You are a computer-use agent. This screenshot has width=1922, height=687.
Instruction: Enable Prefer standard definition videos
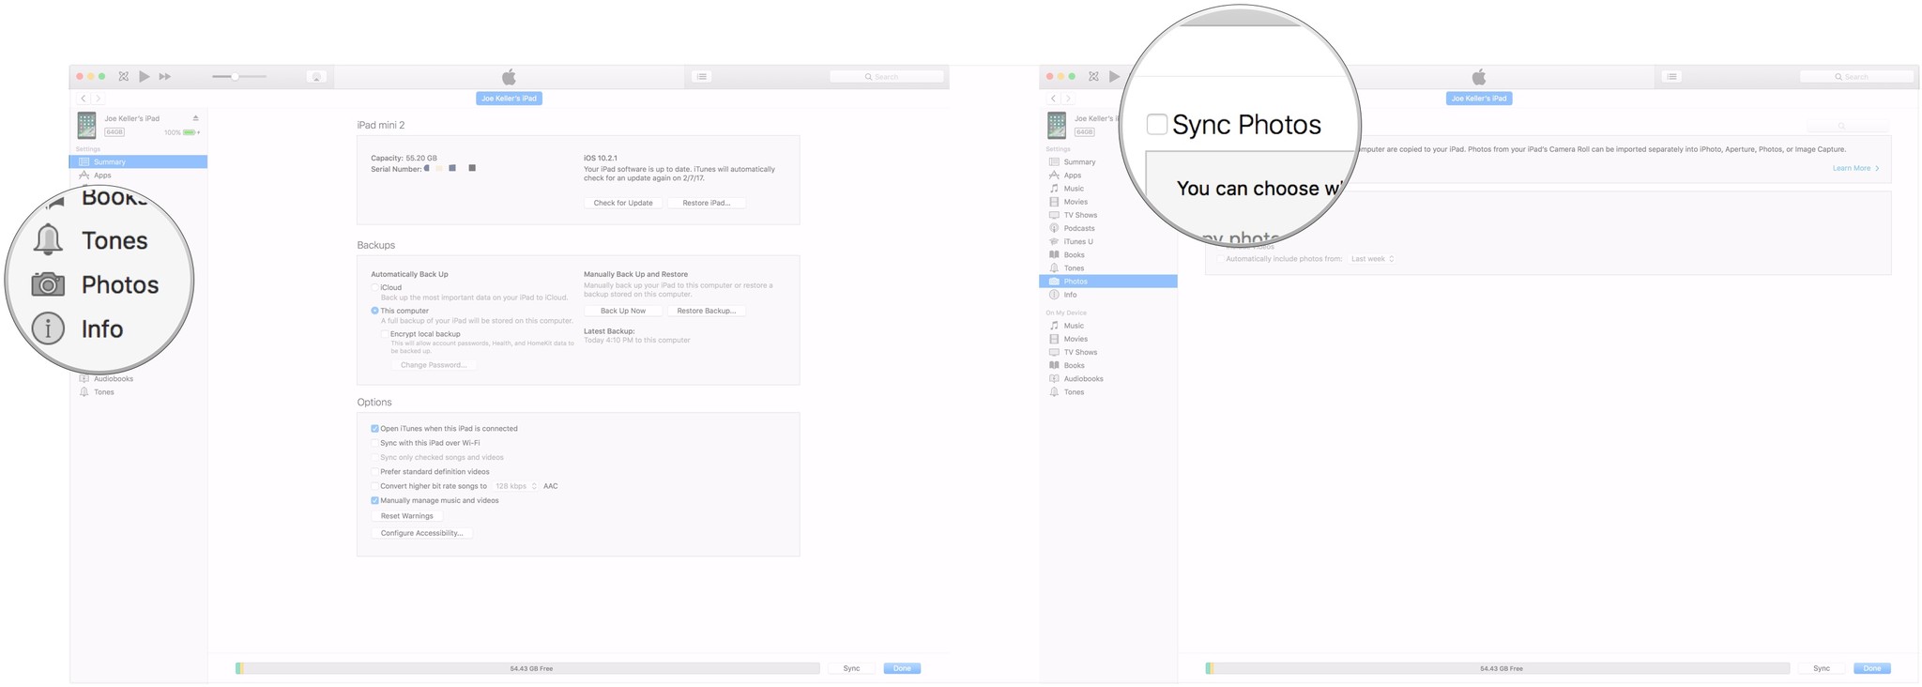(374, 472)
